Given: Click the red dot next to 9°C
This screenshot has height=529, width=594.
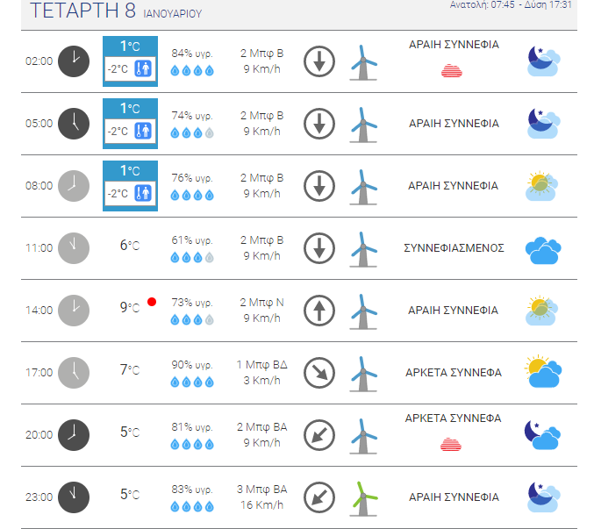Looking at the screenshot, I should [x=152, y=302].
